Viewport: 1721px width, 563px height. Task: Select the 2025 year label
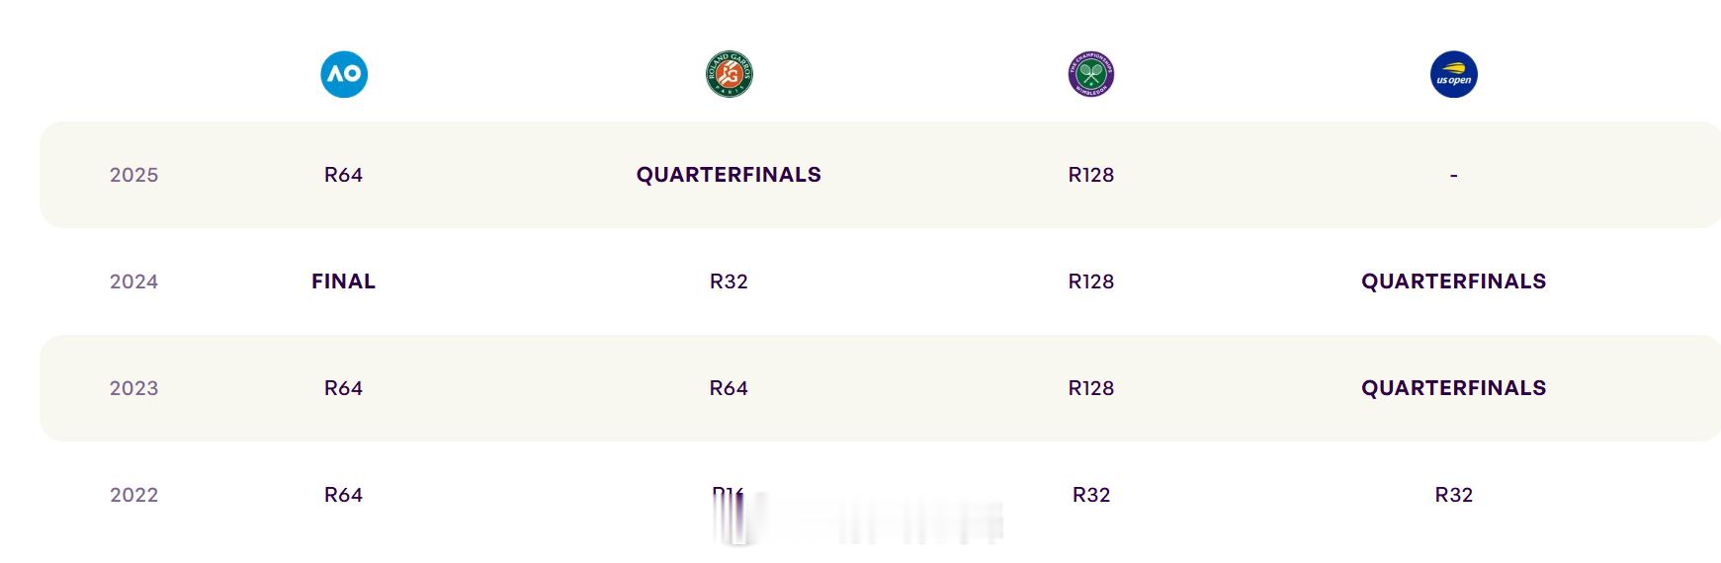pyautogui.click(x=134, y=175)
